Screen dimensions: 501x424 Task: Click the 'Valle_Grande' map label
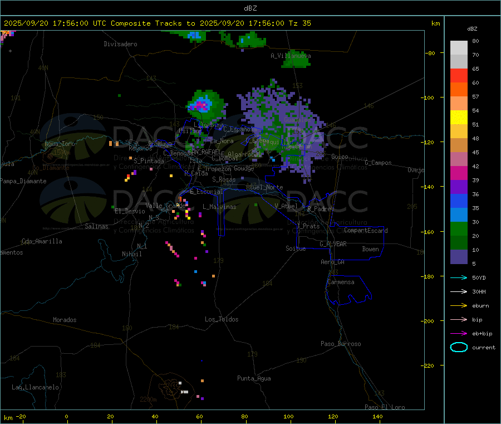click(165, 206)
